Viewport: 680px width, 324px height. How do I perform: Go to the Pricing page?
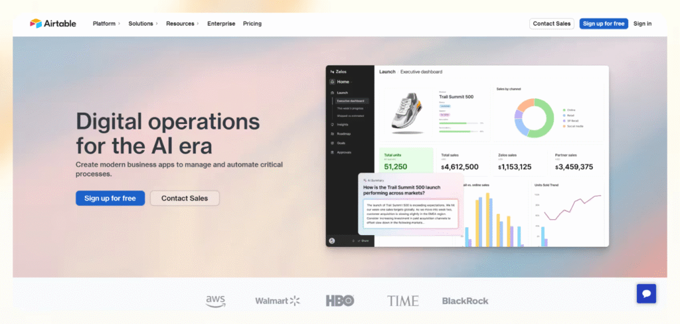pos(252,23)
